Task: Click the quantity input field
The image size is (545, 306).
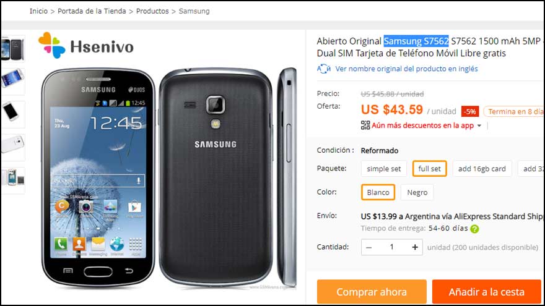Action: [x=391, y=247]
